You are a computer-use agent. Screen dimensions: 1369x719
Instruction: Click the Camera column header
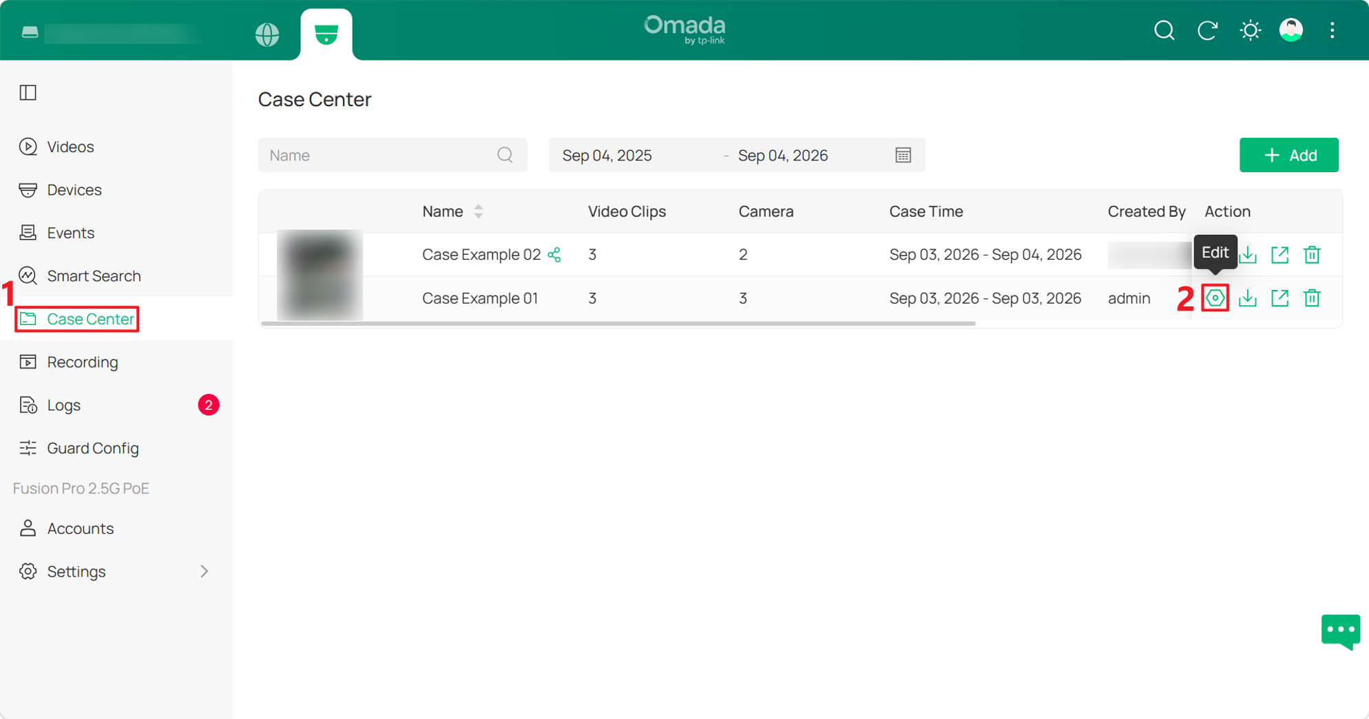(766, 211)
